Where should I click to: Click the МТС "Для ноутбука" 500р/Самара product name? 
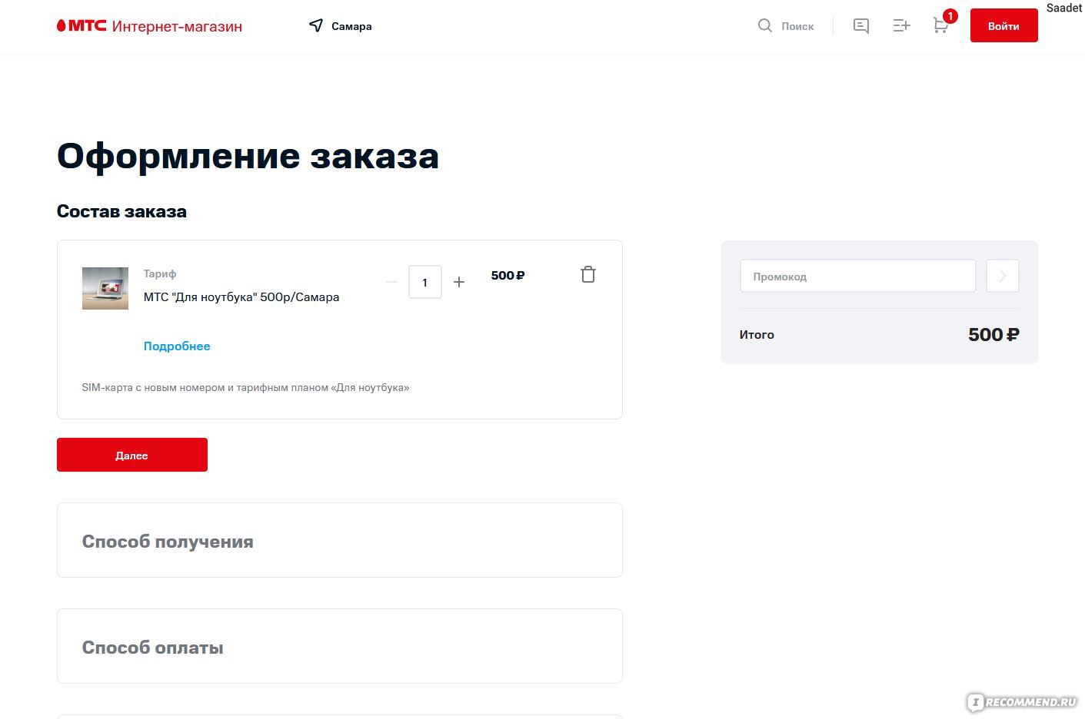pyautogui.click(x=241, y=297)
